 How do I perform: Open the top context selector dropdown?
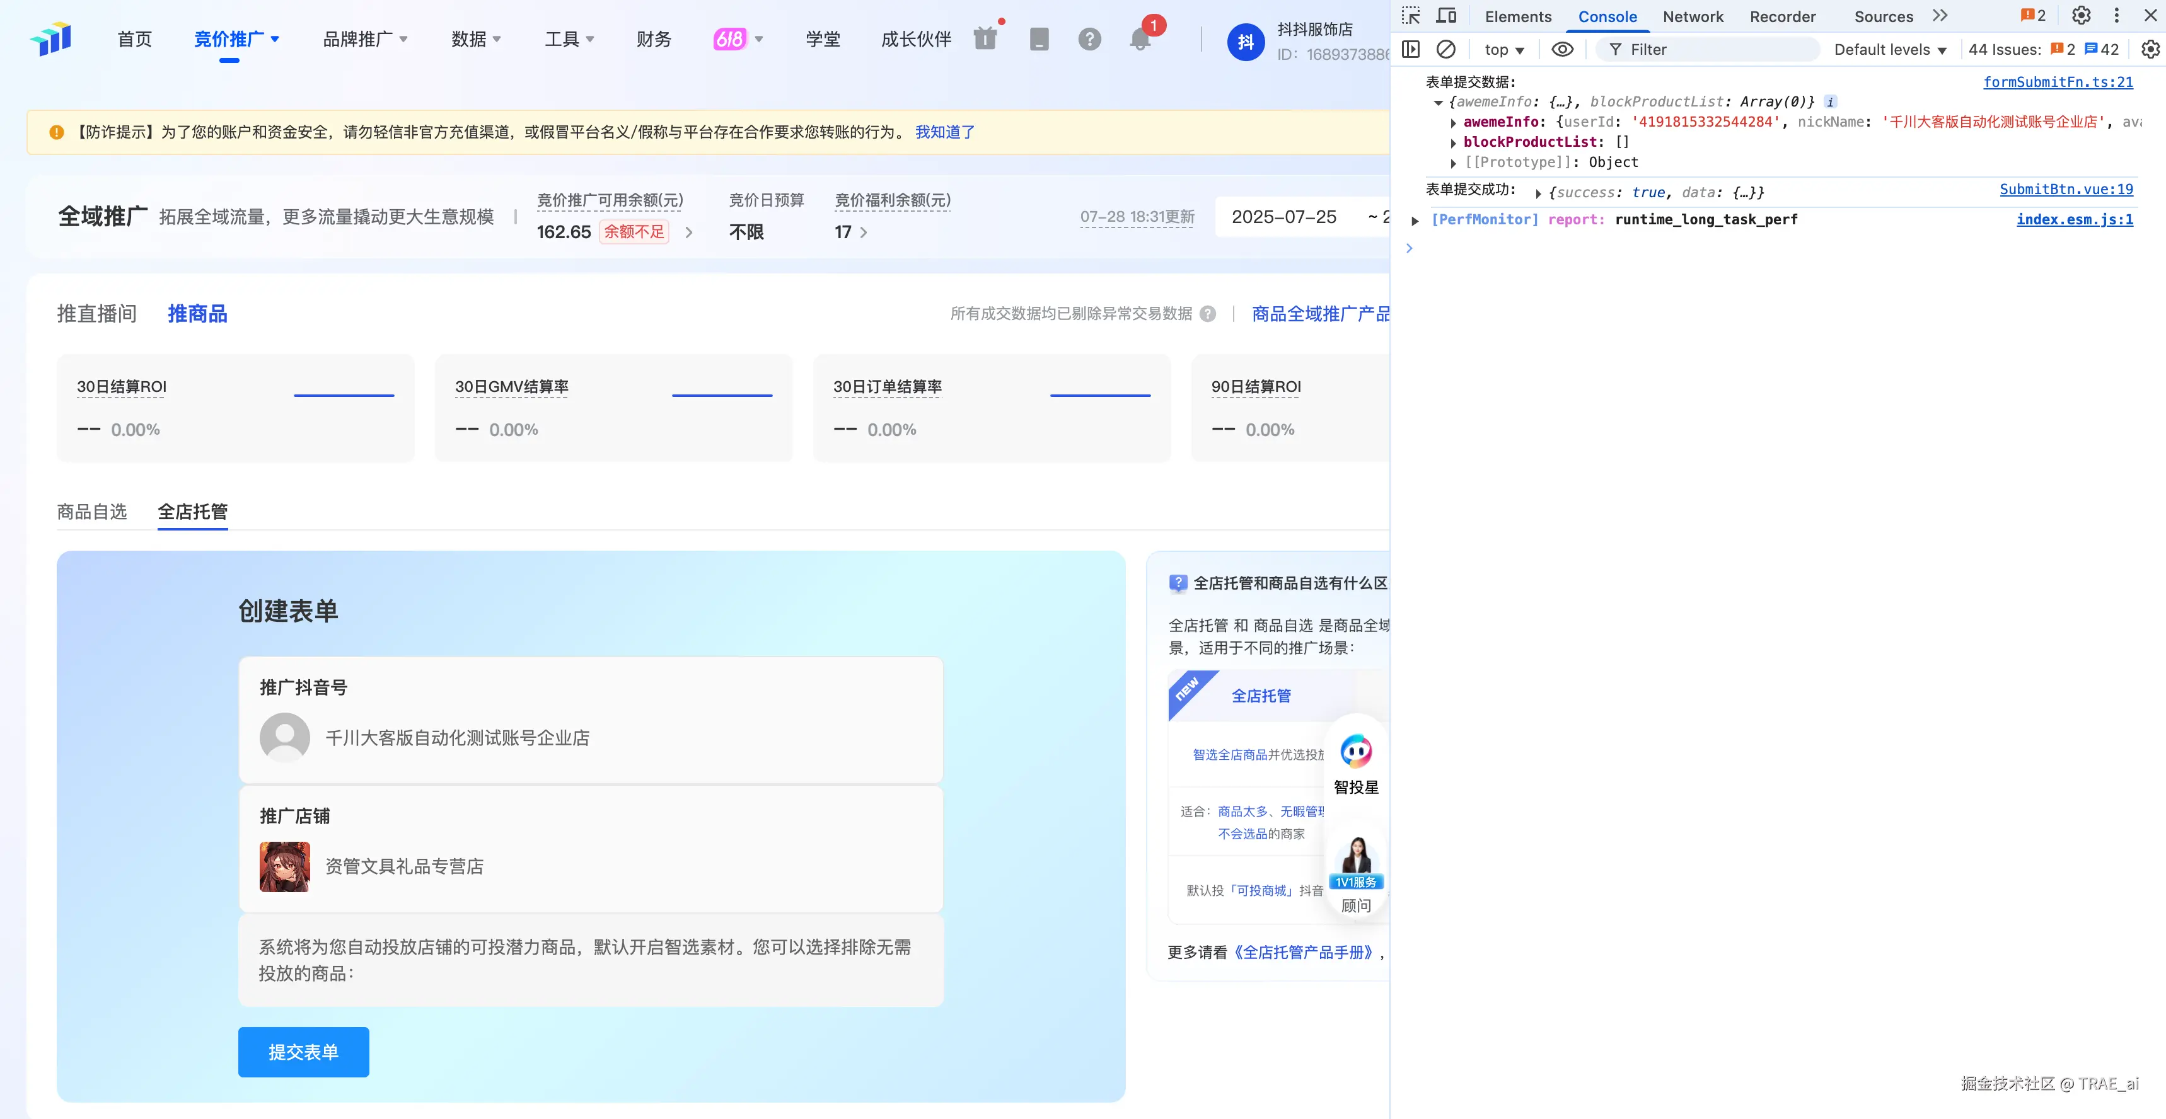coord(1503,50)
